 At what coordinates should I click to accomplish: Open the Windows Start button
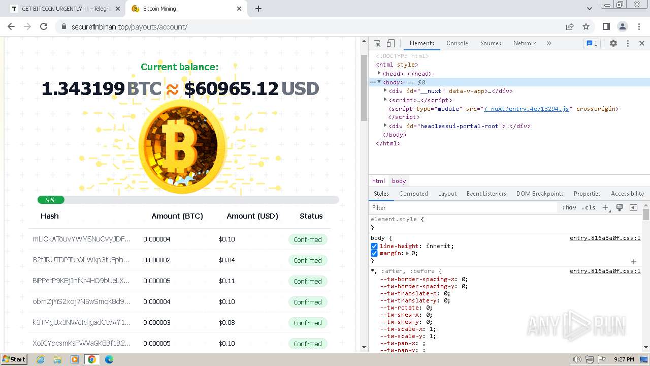(x=14, y=359)
